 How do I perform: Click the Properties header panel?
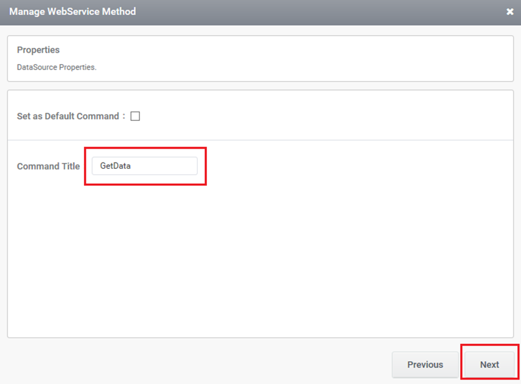point(260,59)
